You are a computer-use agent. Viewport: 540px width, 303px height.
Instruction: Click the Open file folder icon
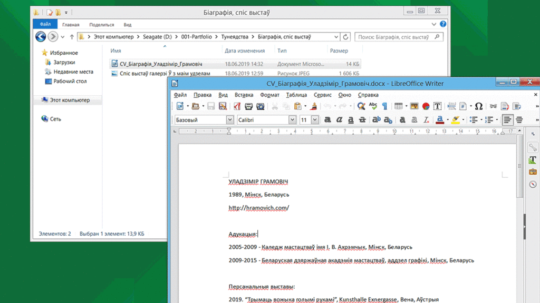pyautogui.click(x=195, y=106)
